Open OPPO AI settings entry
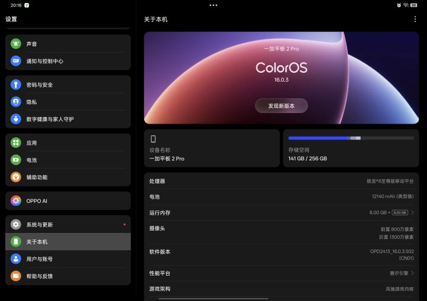427x301 pixels. 68,200
